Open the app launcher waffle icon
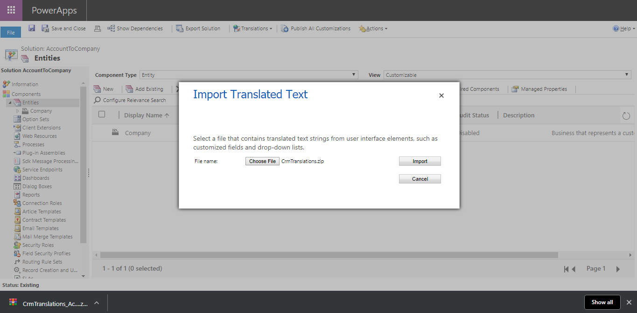This screenshot has width=637, height=313. [11, 10]
